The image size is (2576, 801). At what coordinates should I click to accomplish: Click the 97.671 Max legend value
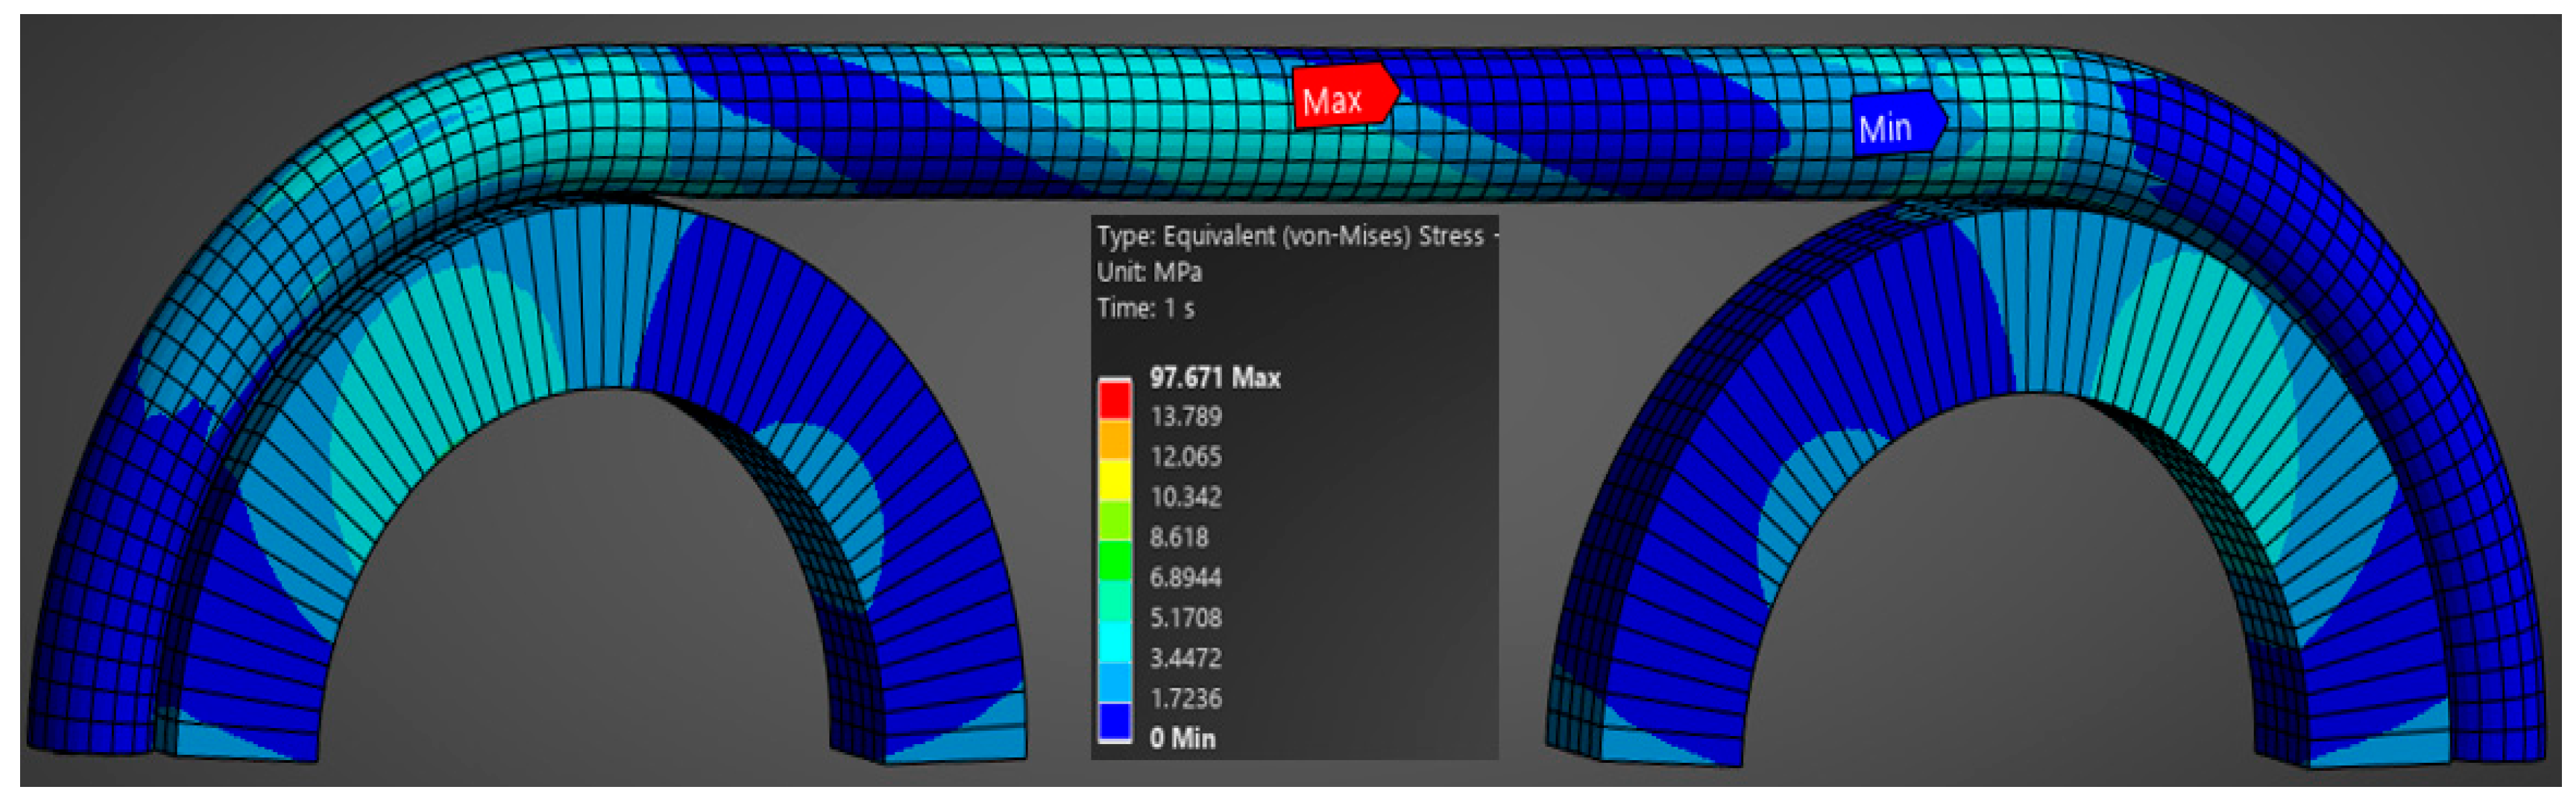coord(1214,377)
